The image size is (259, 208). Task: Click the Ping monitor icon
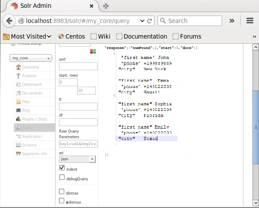coord(18,110)
